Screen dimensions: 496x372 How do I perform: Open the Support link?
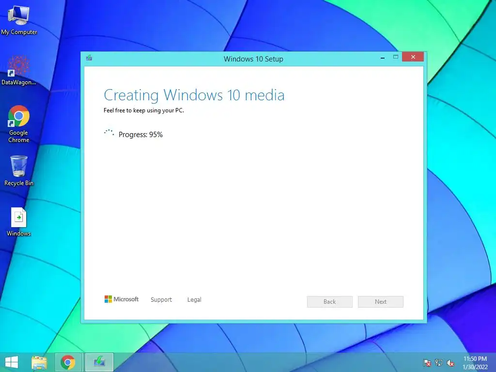tap(161, 299)
